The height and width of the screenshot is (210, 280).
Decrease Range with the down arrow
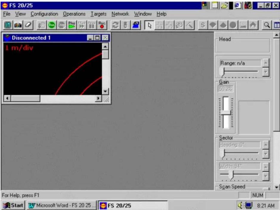point(266,72)
